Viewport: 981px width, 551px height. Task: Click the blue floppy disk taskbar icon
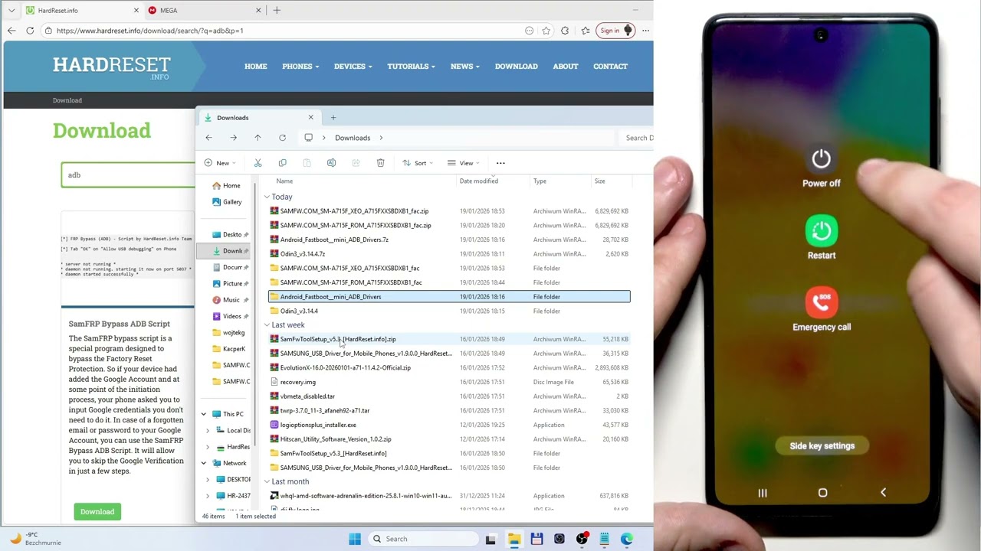point(536,539)
